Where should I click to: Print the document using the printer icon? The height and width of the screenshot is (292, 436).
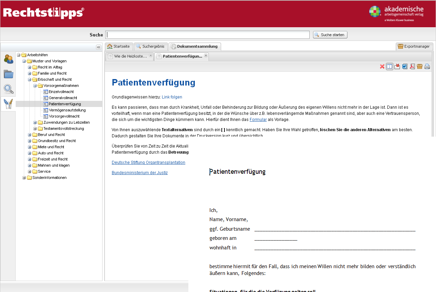(427, 66)
